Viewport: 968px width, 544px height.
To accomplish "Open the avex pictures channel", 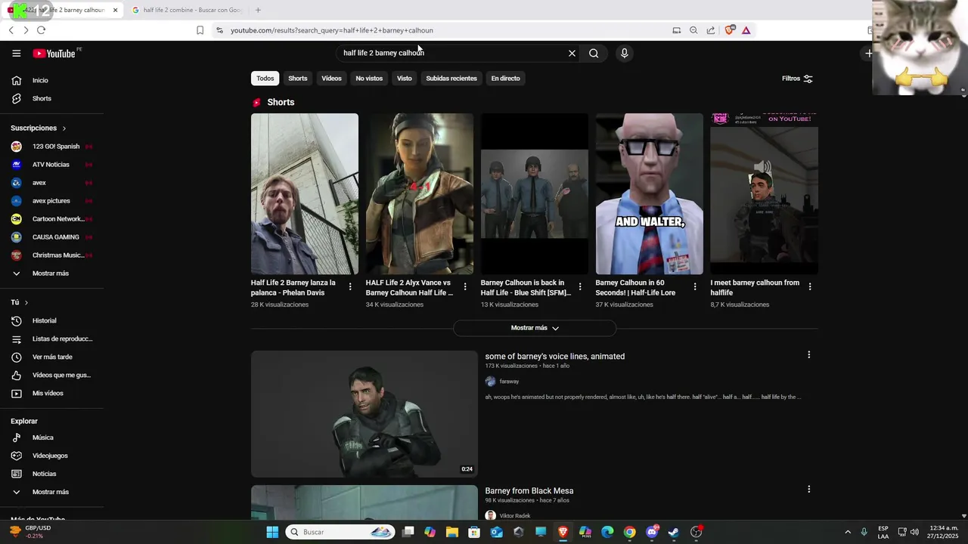I will click(x=51, y=201).
